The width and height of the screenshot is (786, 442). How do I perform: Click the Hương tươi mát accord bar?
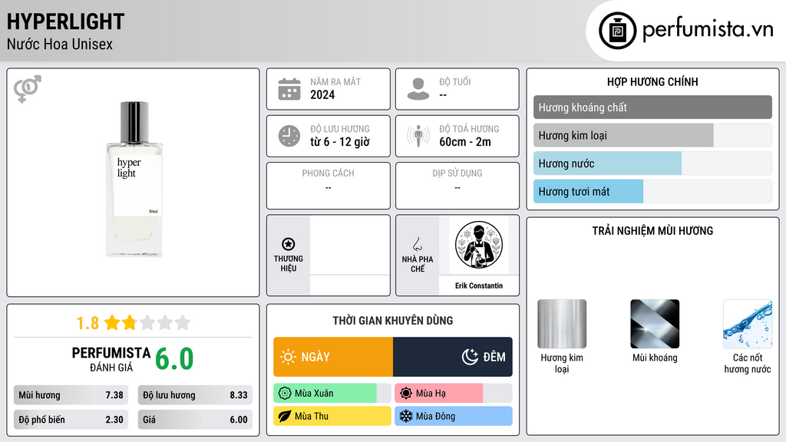652,191
